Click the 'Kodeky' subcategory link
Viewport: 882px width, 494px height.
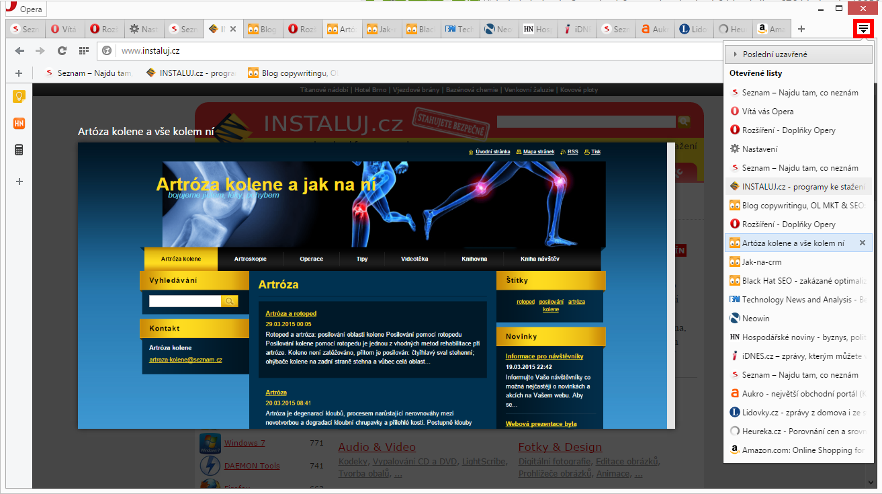point(353,461)
